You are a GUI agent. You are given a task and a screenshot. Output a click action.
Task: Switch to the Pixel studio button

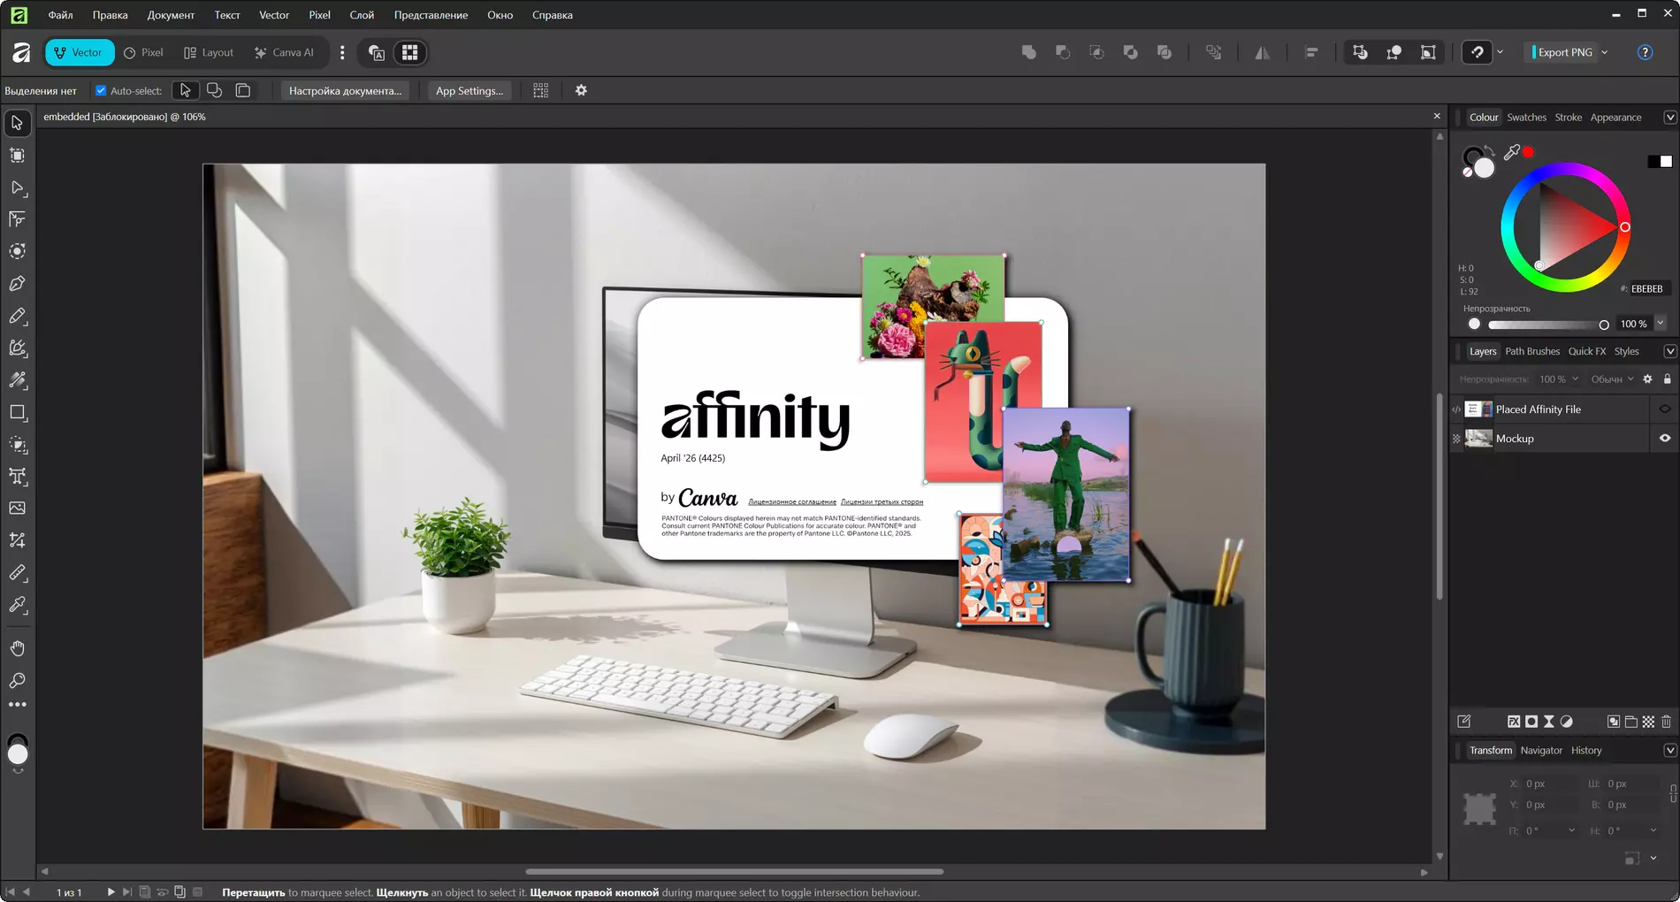(143, 52)
